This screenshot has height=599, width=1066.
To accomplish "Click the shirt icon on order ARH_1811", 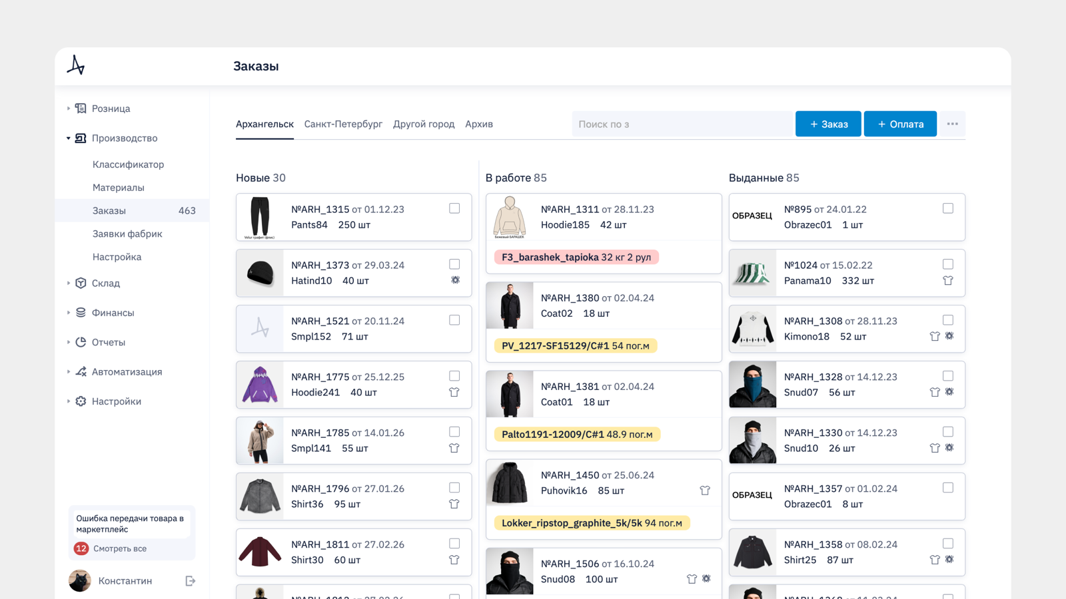I will point(454,560).
